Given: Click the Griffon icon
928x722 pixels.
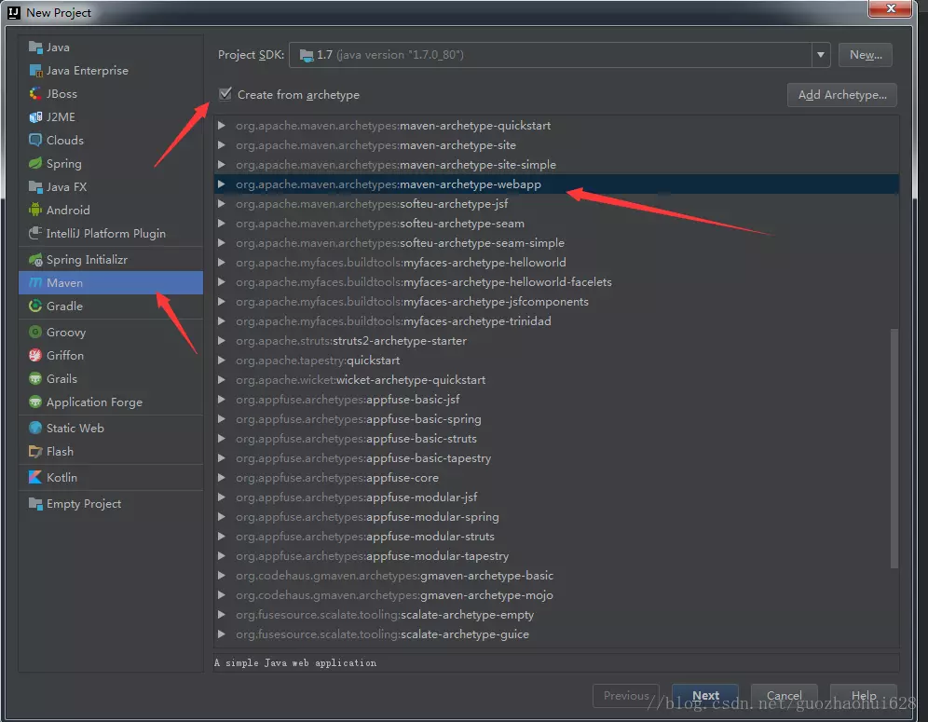Looking at the screenshot, I should point(35,356).
